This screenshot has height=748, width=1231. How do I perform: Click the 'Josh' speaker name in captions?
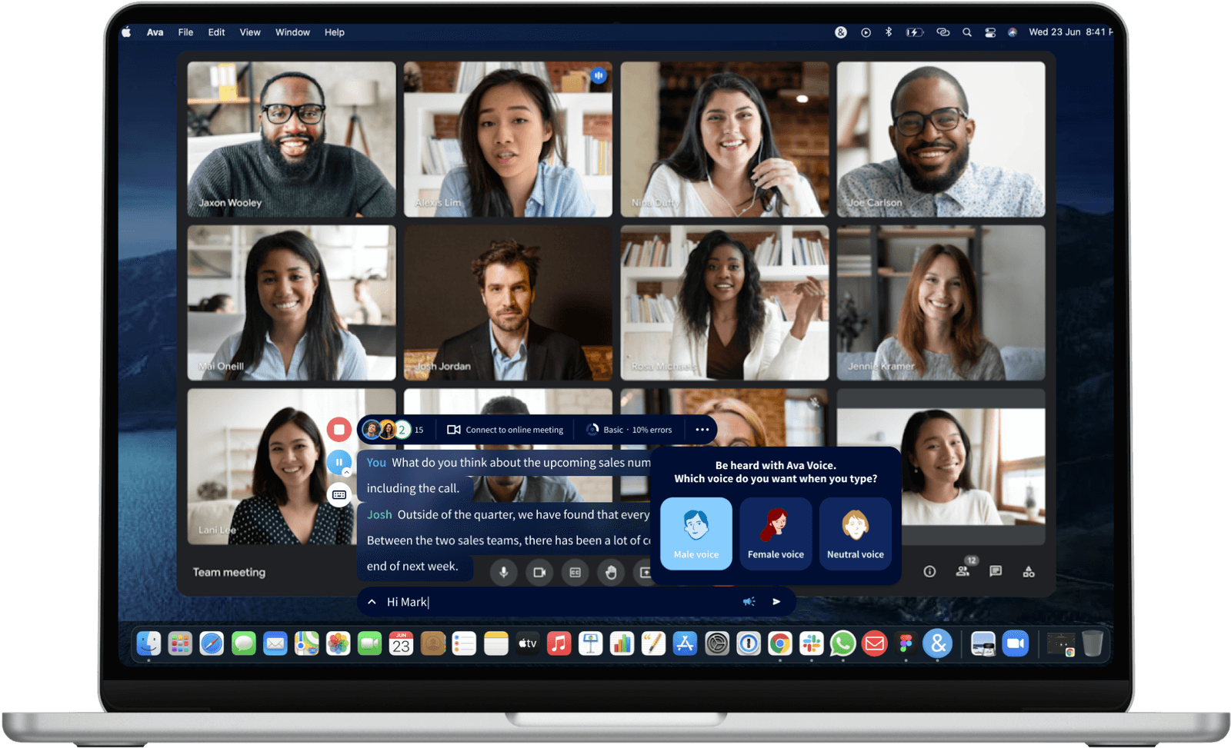379,514
